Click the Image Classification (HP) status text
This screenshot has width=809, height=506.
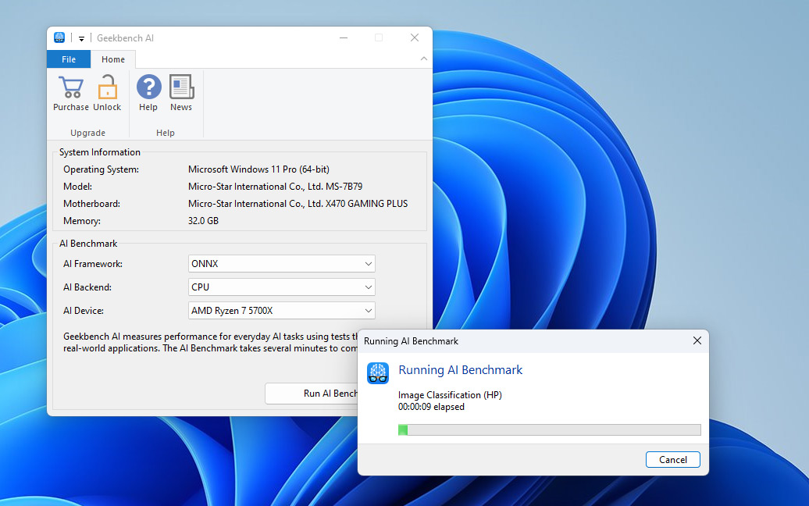pyautogui.click(x=450, y=395)
